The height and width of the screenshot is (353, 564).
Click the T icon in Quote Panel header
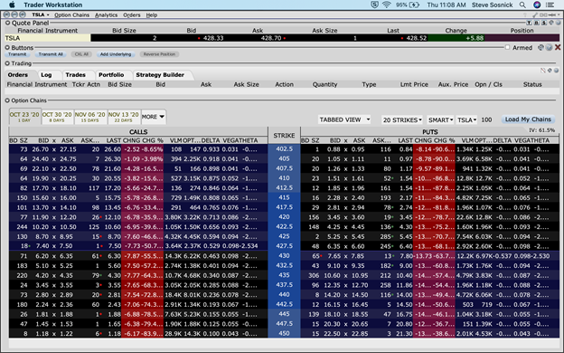tap(529, 23)
